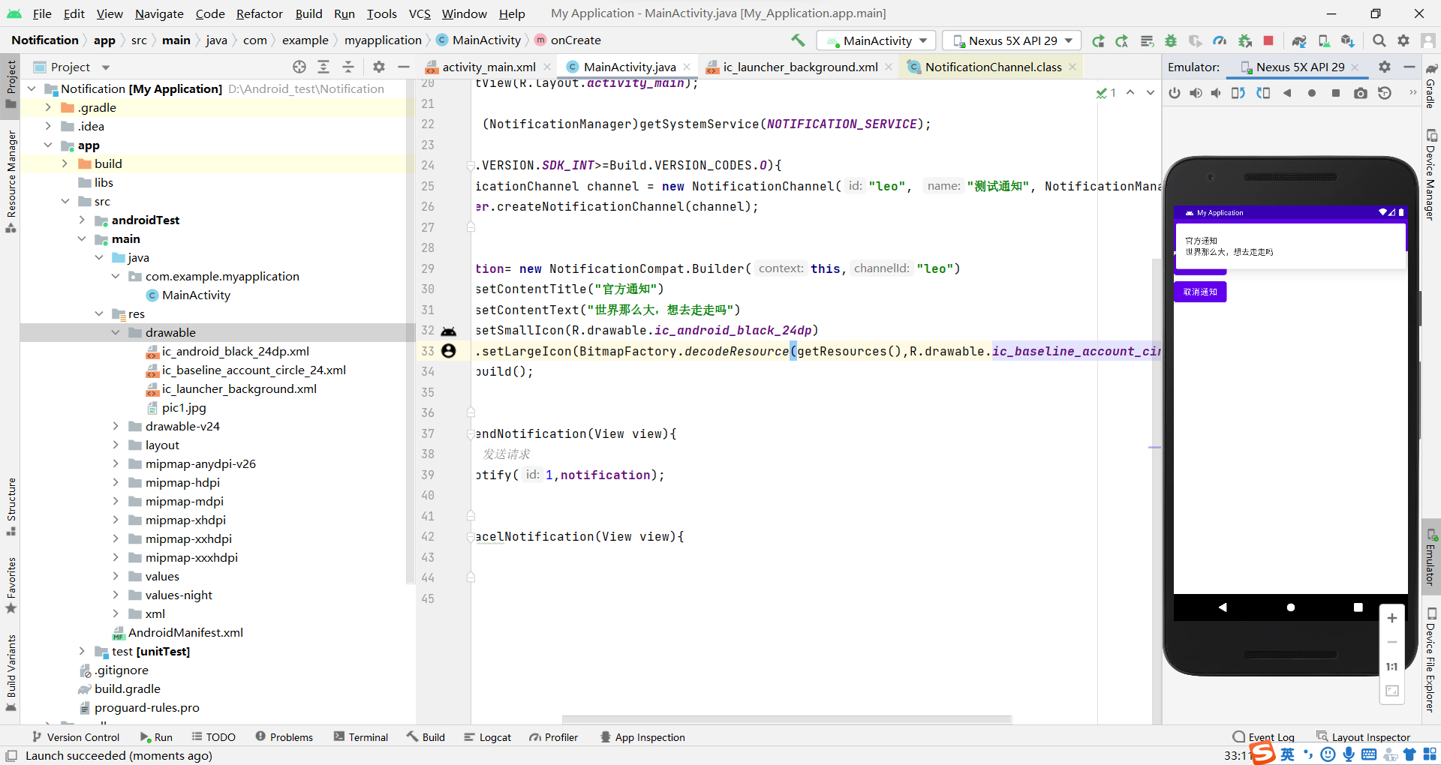This screenshot has width=1441, height=765.
Task: Switch to the NotificationChannel.class tab
Action: (x=991, y=67)
